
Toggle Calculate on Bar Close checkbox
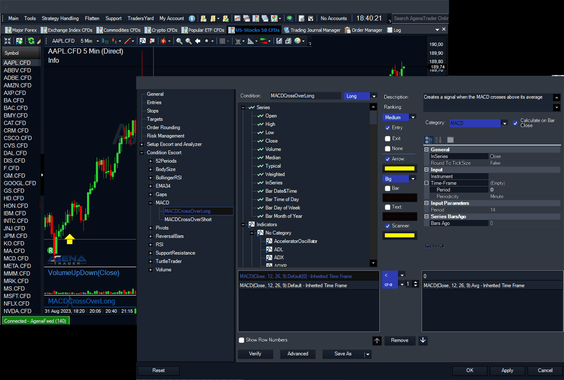[x=515, y=123]
